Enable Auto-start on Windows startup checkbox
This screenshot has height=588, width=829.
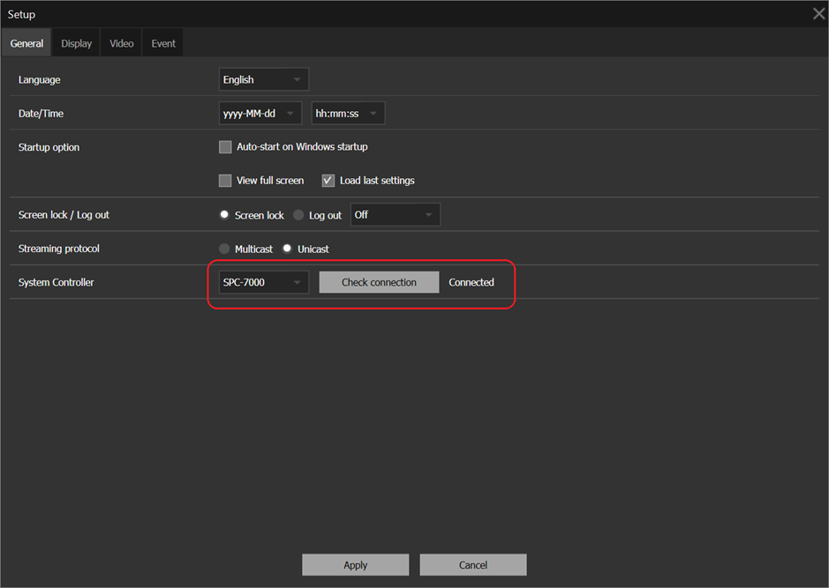point(225,146)
